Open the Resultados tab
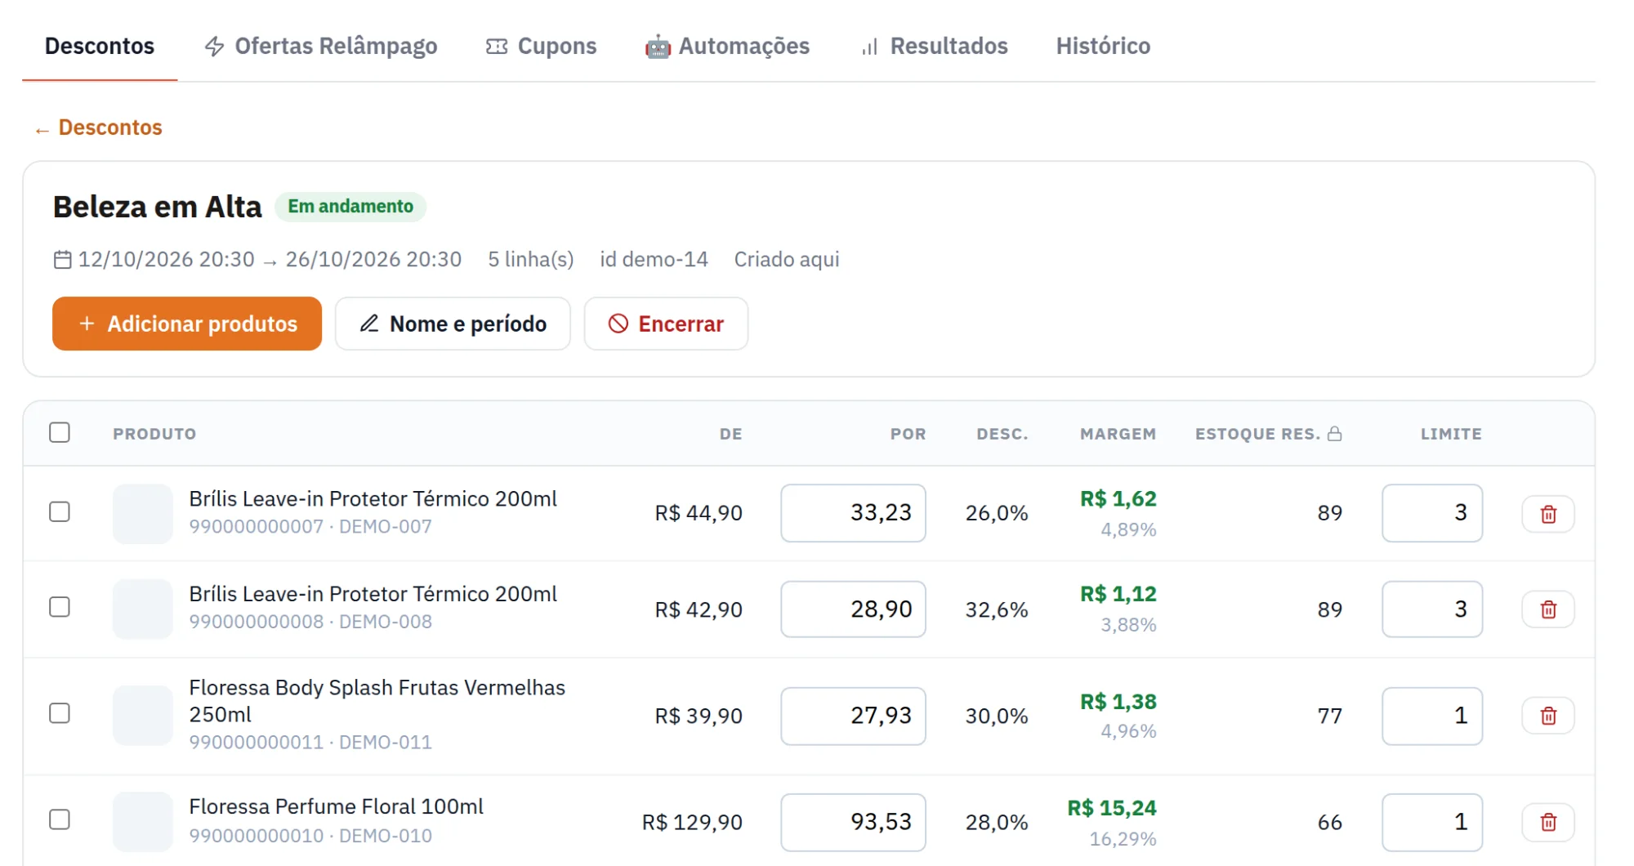Image resolution: width=1634 pixels, height=866 pixels. [934, 46]
